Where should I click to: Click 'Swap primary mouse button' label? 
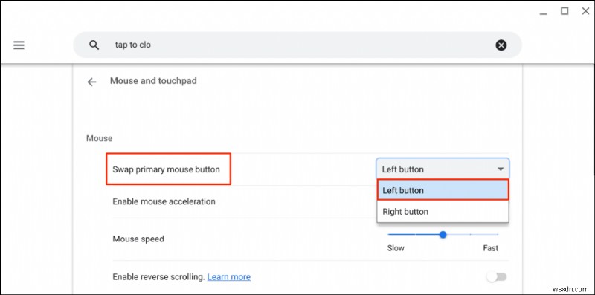166,169
